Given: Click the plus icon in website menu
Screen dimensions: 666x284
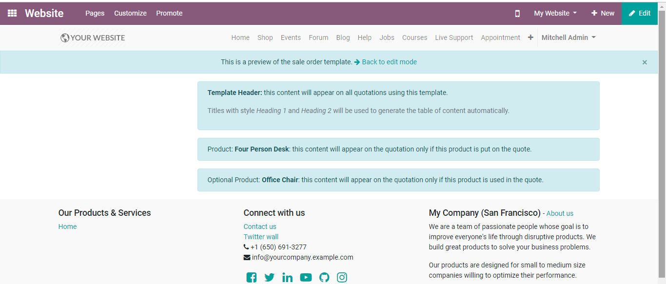Looking at the screenshot, I should 530,38.
